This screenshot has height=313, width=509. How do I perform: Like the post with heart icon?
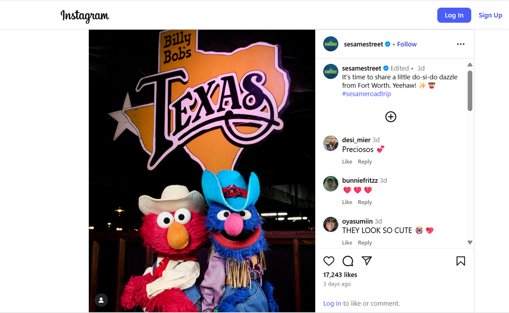[329, 261]
